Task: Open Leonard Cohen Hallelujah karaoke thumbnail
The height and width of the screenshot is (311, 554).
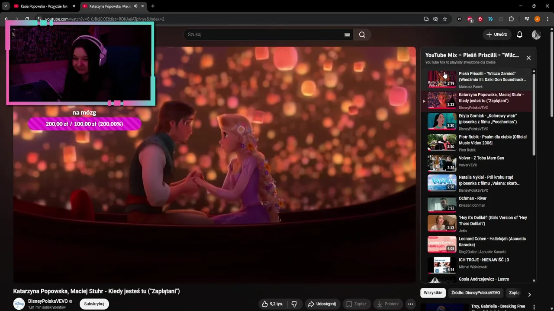Action: coord(442,244)
